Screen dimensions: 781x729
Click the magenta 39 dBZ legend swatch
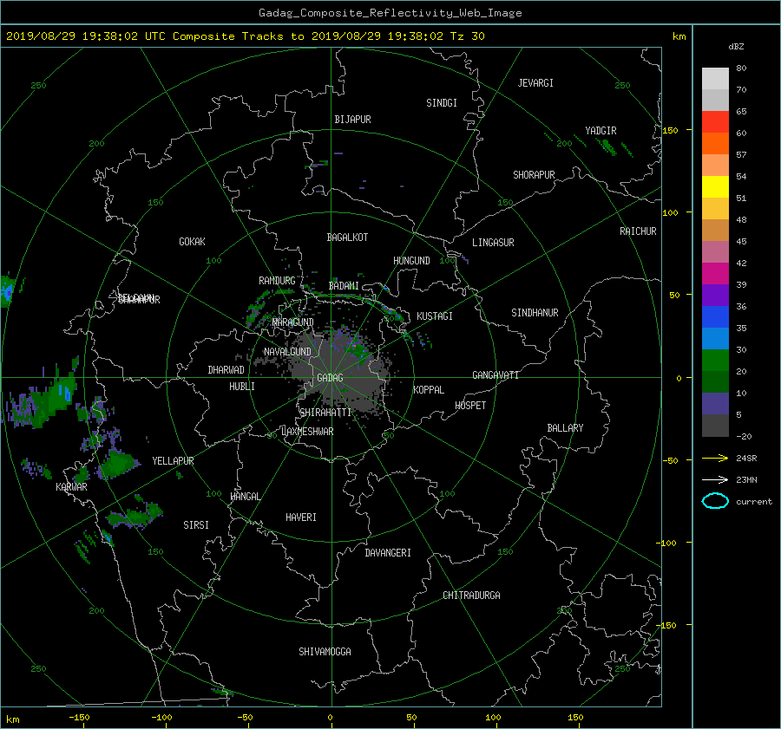click(x=715, y=274)
